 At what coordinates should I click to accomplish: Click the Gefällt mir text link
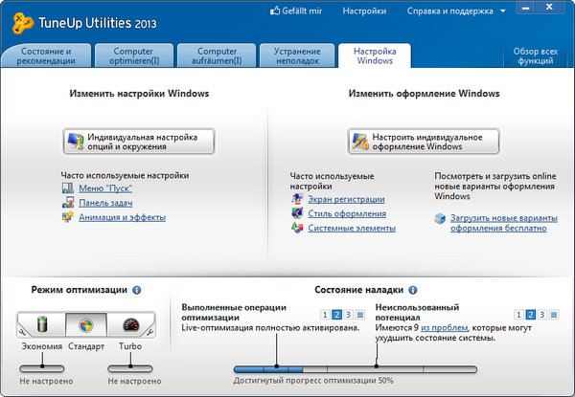[302, 11]
